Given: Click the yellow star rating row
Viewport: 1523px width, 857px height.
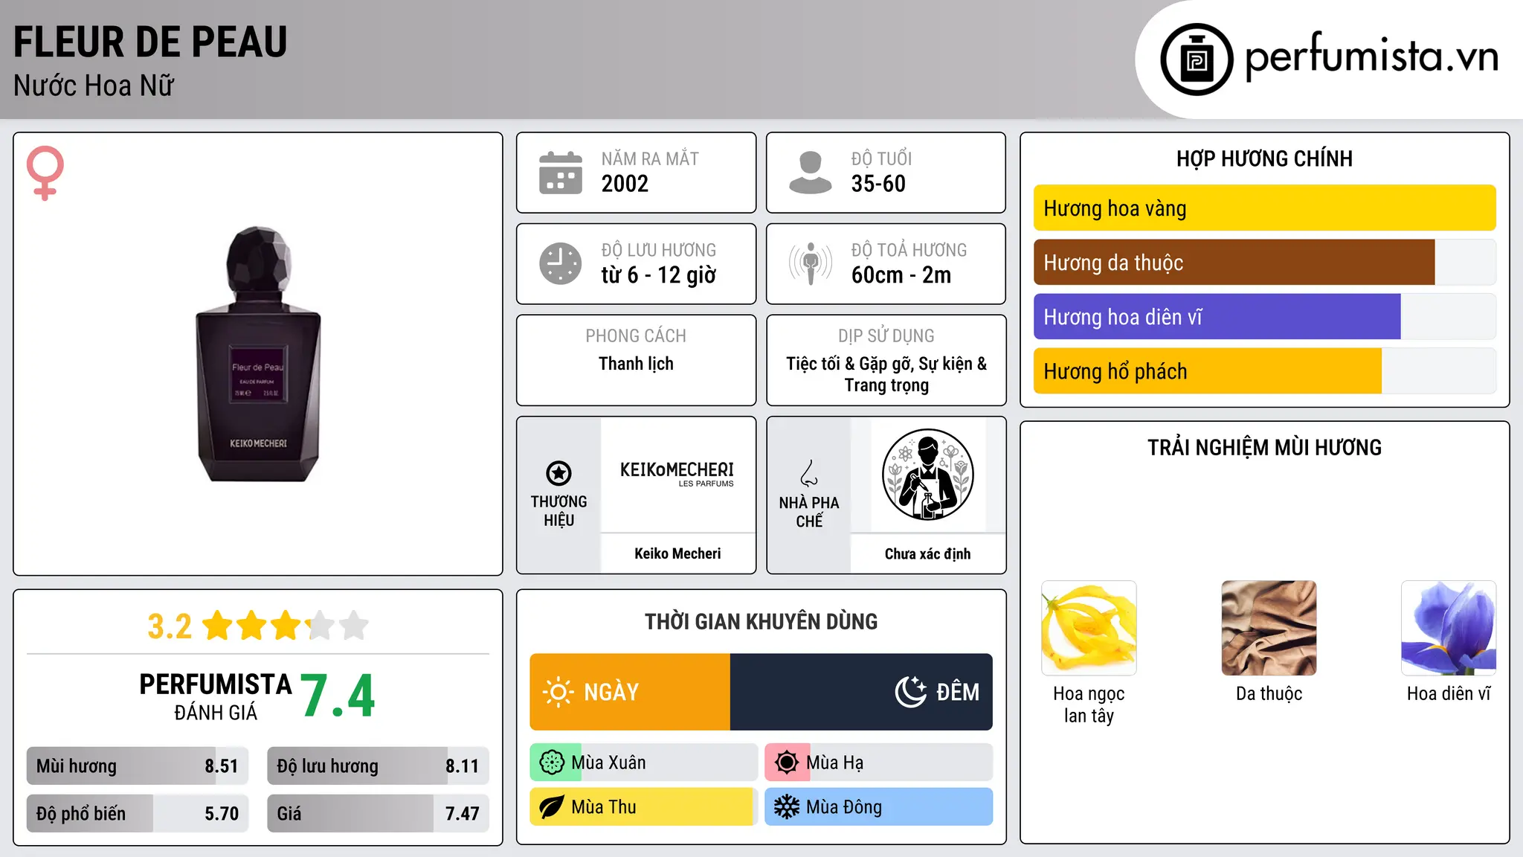Looking at the screenshot, I should pyautogui.click(x=286, y=626).
